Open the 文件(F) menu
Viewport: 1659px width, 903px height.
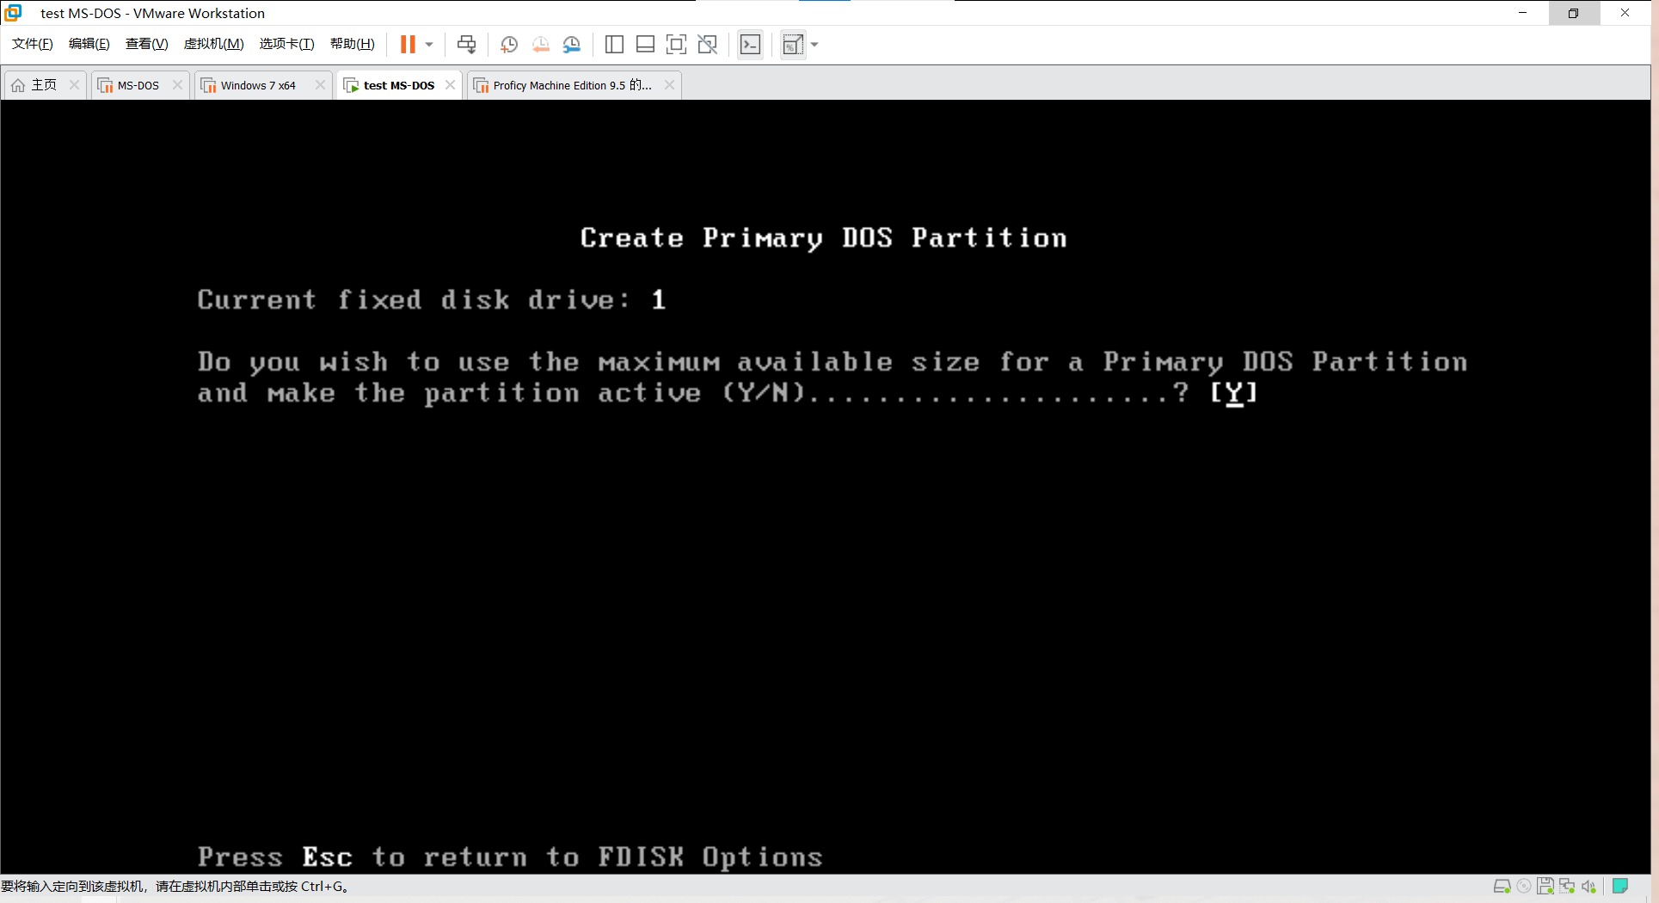[33, 44]
